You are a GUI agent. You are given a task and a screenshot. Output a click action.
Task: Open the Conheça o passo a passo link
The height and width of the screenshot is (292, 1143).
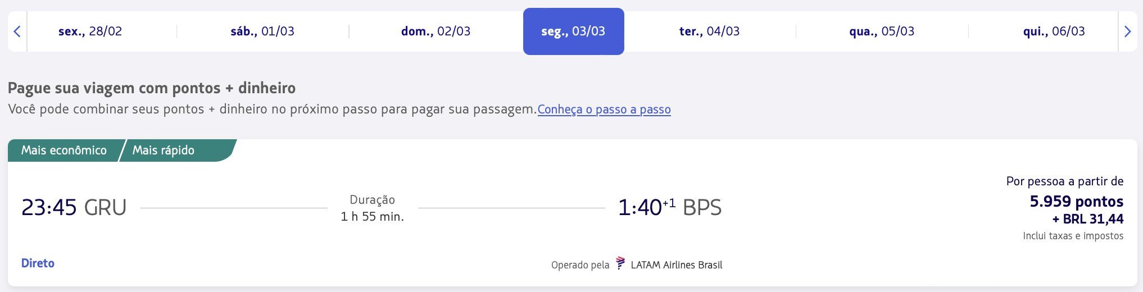[x=604, y=109]
